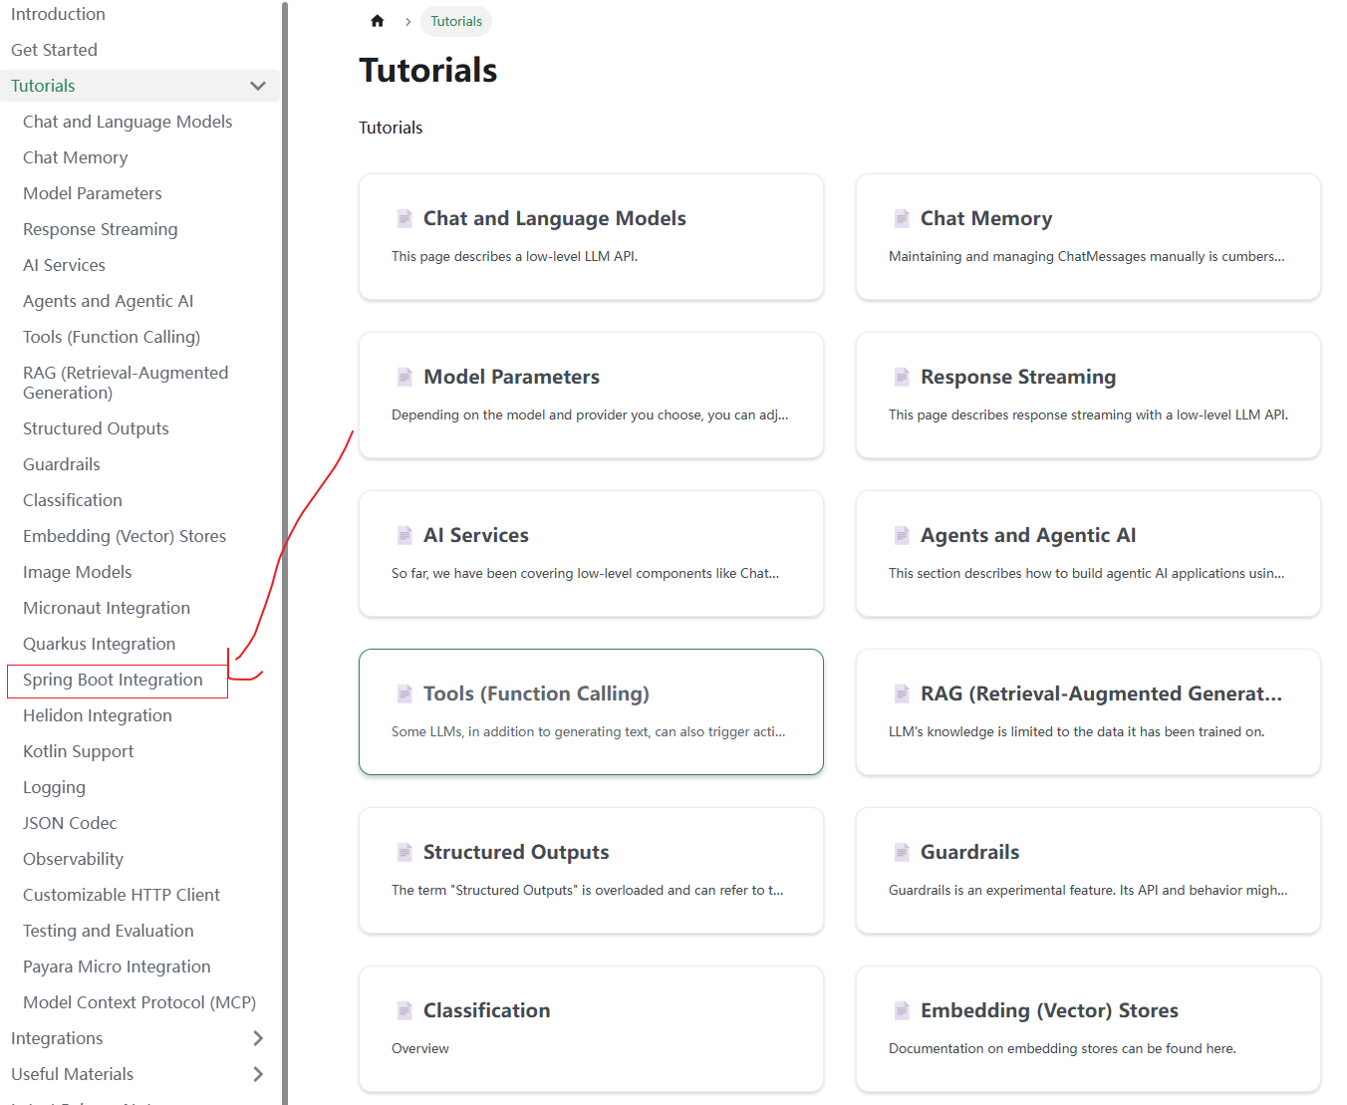
Task: Open Guardrails sidebar link
Action: tap(61, 464)
